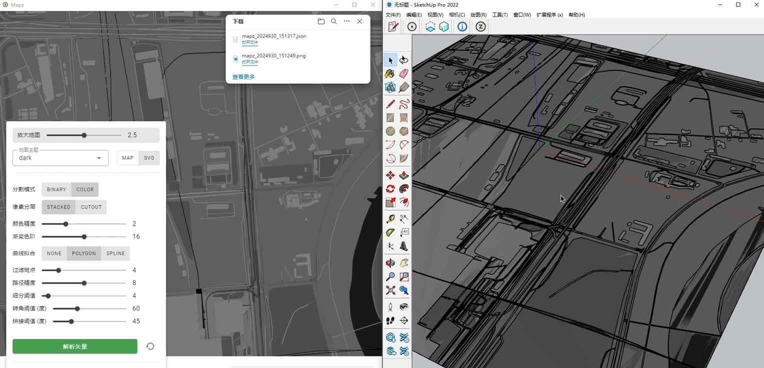Choose the Rectangle drawing tool
This screenshot has height=368, width=764.
point(390,118)
